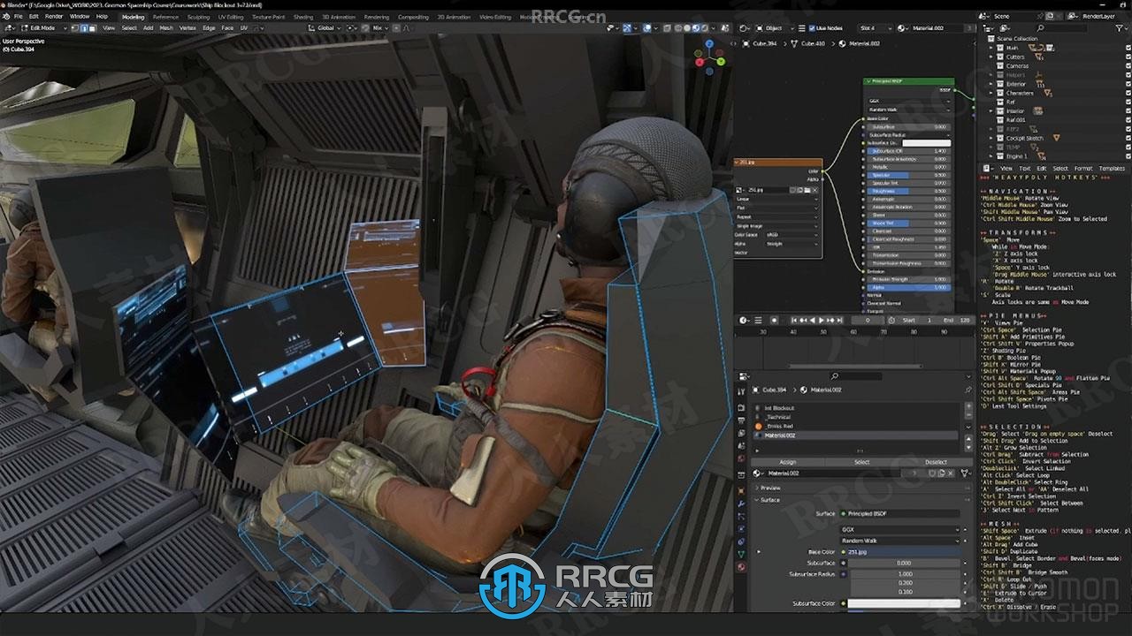This screenshot has width=1132, height=636.
Task: Expand the Cutters collection in outliner
Action: tap(990, 57)
